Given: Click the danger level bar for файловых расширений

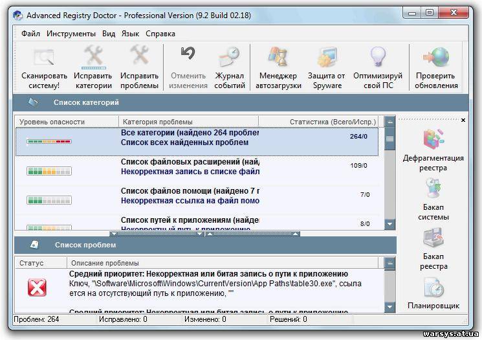Looking at the screenshot, I should point(49,171).
